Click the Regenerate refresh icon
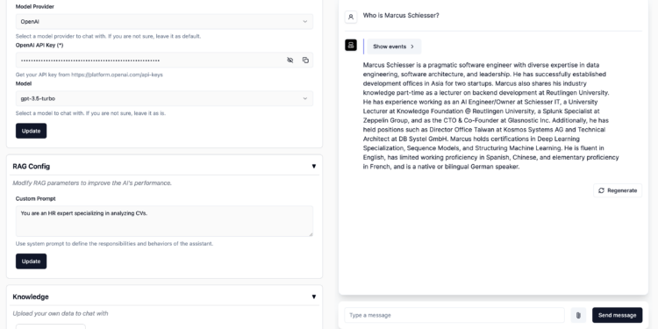The height and width of the screenshot is (329, 658). pyautogui.click(x=601, y=190)
